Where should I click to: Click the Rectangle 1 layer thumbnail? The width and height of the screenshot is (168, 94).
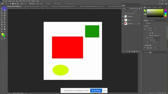(126, 16)
